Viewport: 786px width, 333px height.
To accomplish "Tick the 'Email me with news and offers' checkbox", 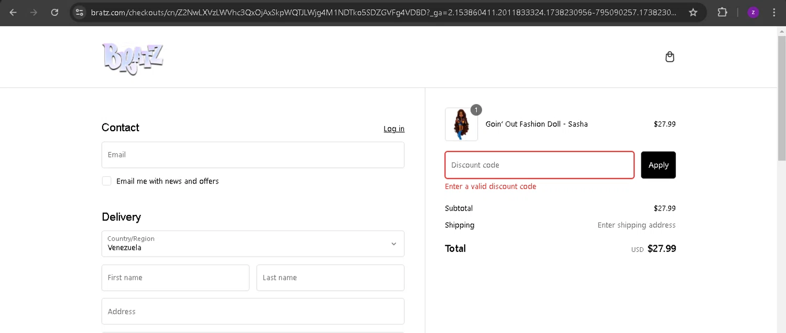I will tap(106, 181).
